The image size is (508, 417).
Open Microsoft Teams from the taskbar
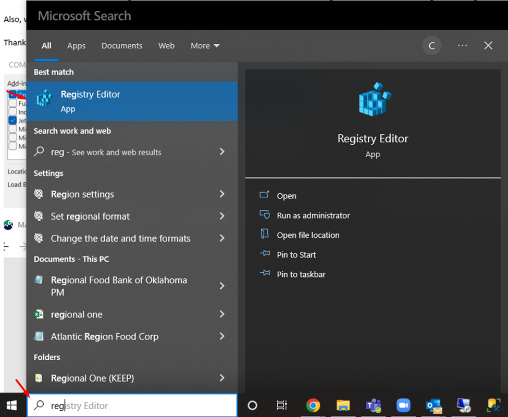pyautogui.click(x=373, y=406)
